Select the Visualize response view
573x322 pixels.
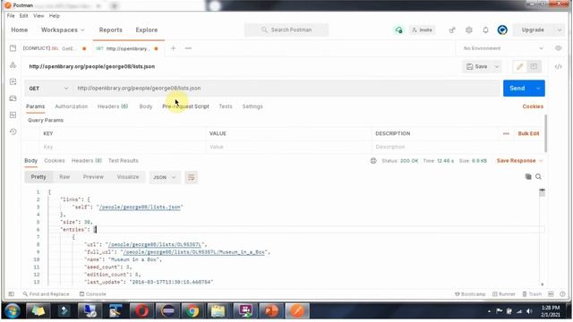[128, 177]
